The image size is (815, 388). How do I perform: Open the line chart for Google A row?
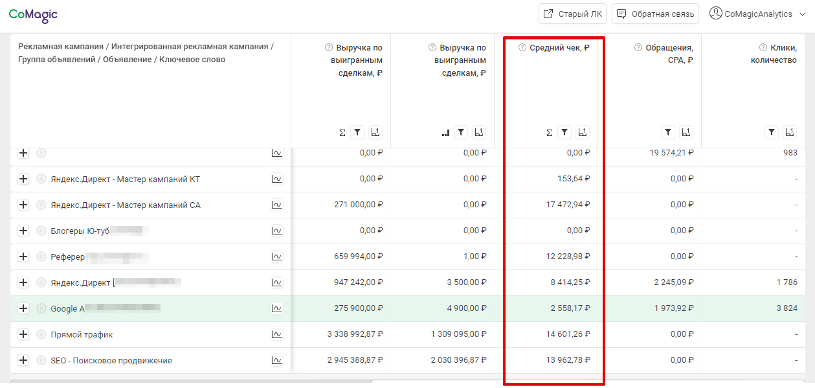(x=277, y=308)
